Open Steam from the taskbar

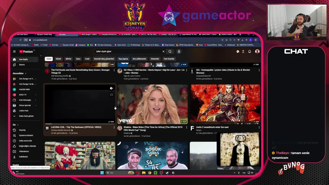click(167, 173)
